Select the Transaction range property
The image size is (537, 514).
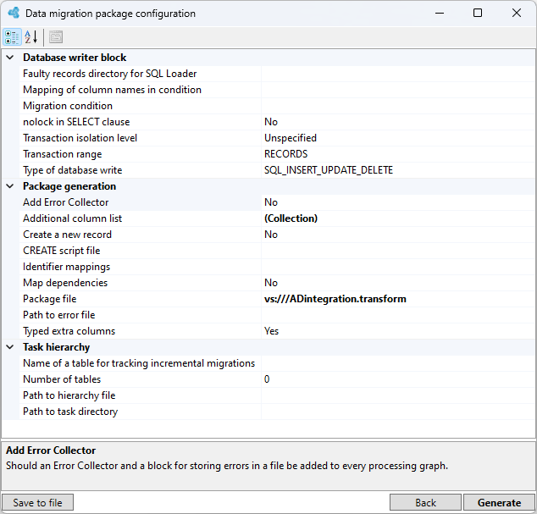(x=141, y=154)
